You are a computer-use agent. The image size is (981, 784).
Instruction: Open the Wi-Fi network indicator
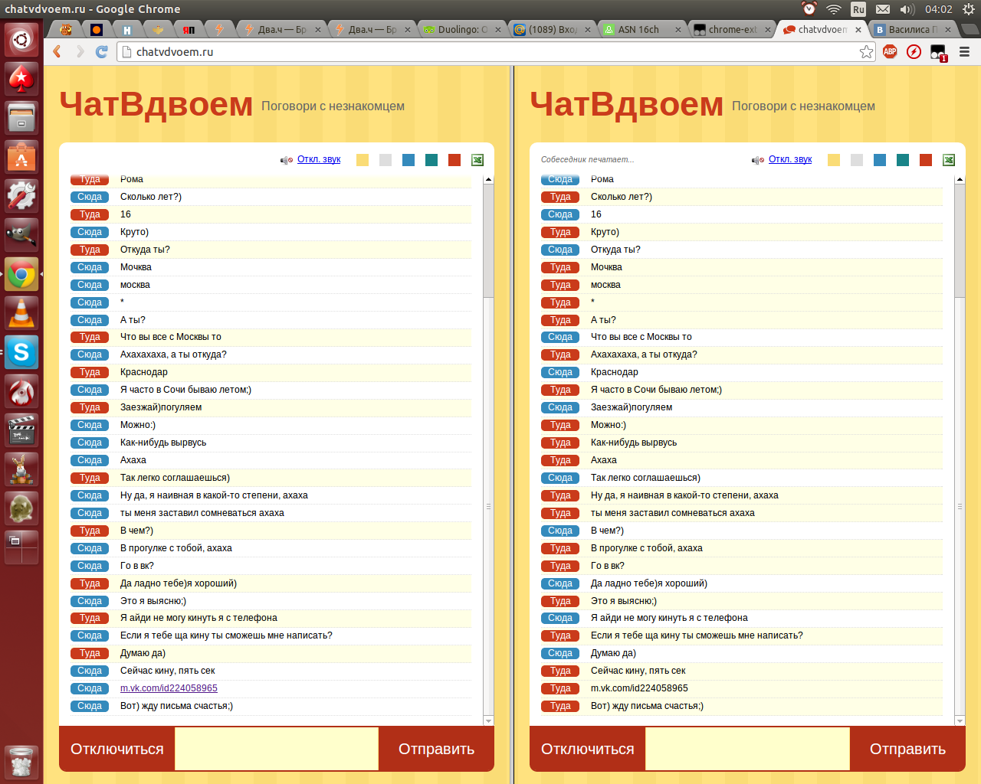click(834, 9)
